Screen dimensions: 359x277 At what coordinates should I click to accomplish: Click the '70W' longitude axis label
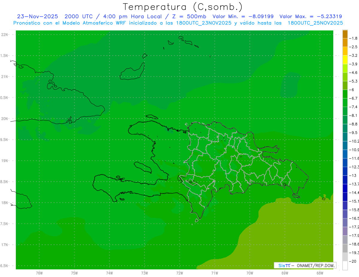click(x=250, y=273)
